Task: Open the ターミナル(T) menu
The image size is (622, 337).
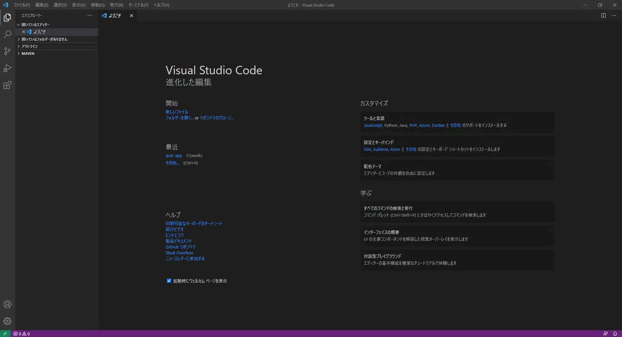Action: (x=138, y=5)
